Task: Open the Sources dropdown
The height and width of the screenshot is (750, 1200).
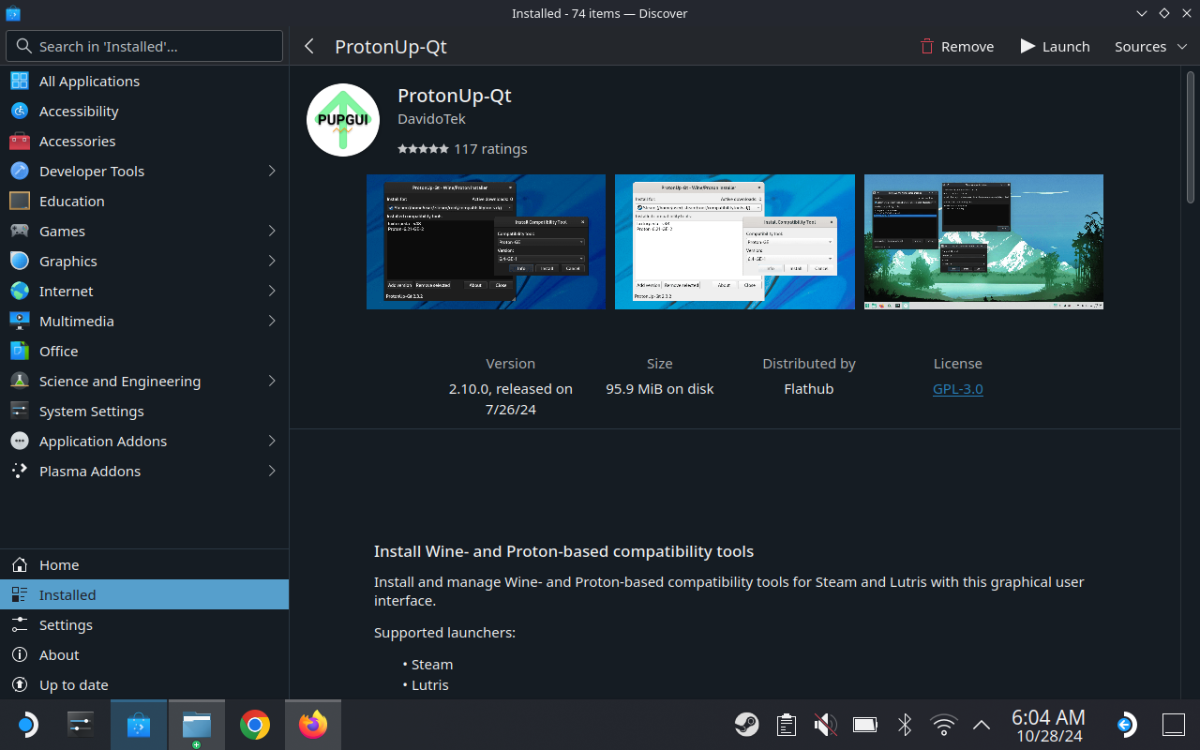Action: coord(1149,46)
